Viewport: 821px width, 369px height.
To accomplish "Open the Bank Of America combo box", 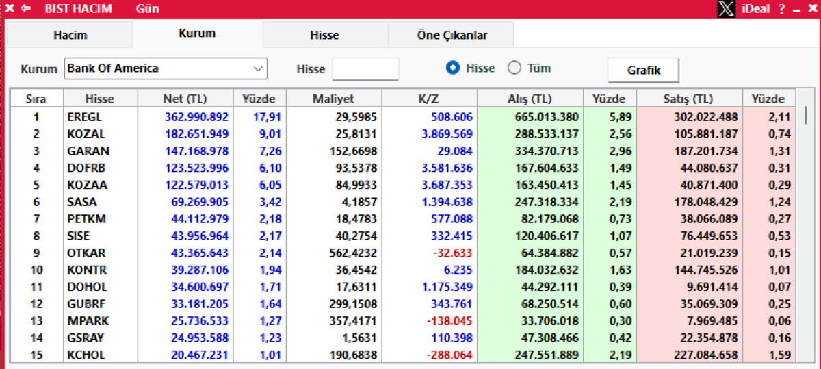I will [x=166, y=68].
